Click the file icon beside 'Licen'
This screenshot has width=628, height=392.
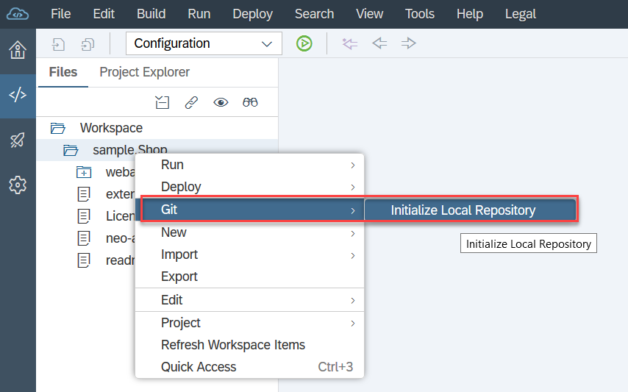(84, 216)
